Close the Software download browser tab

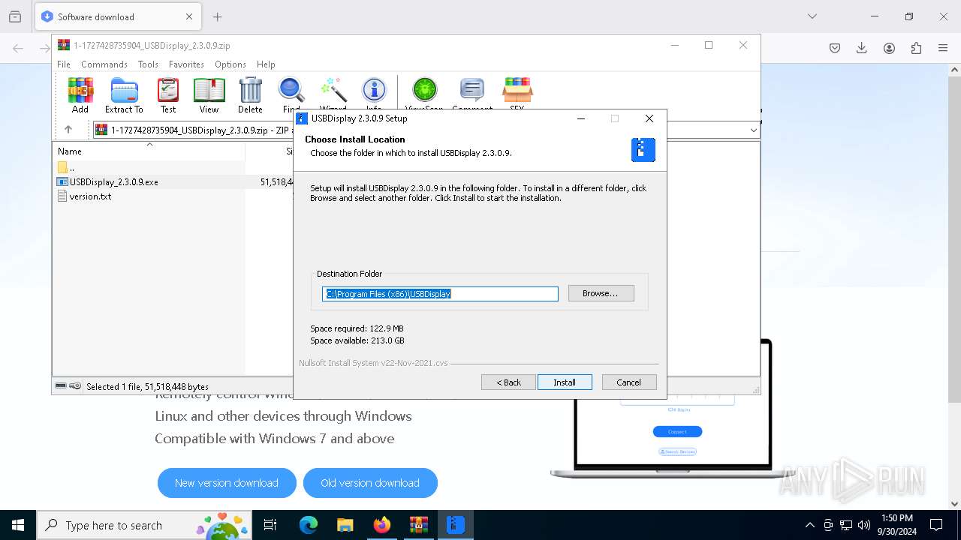point(189,16)
